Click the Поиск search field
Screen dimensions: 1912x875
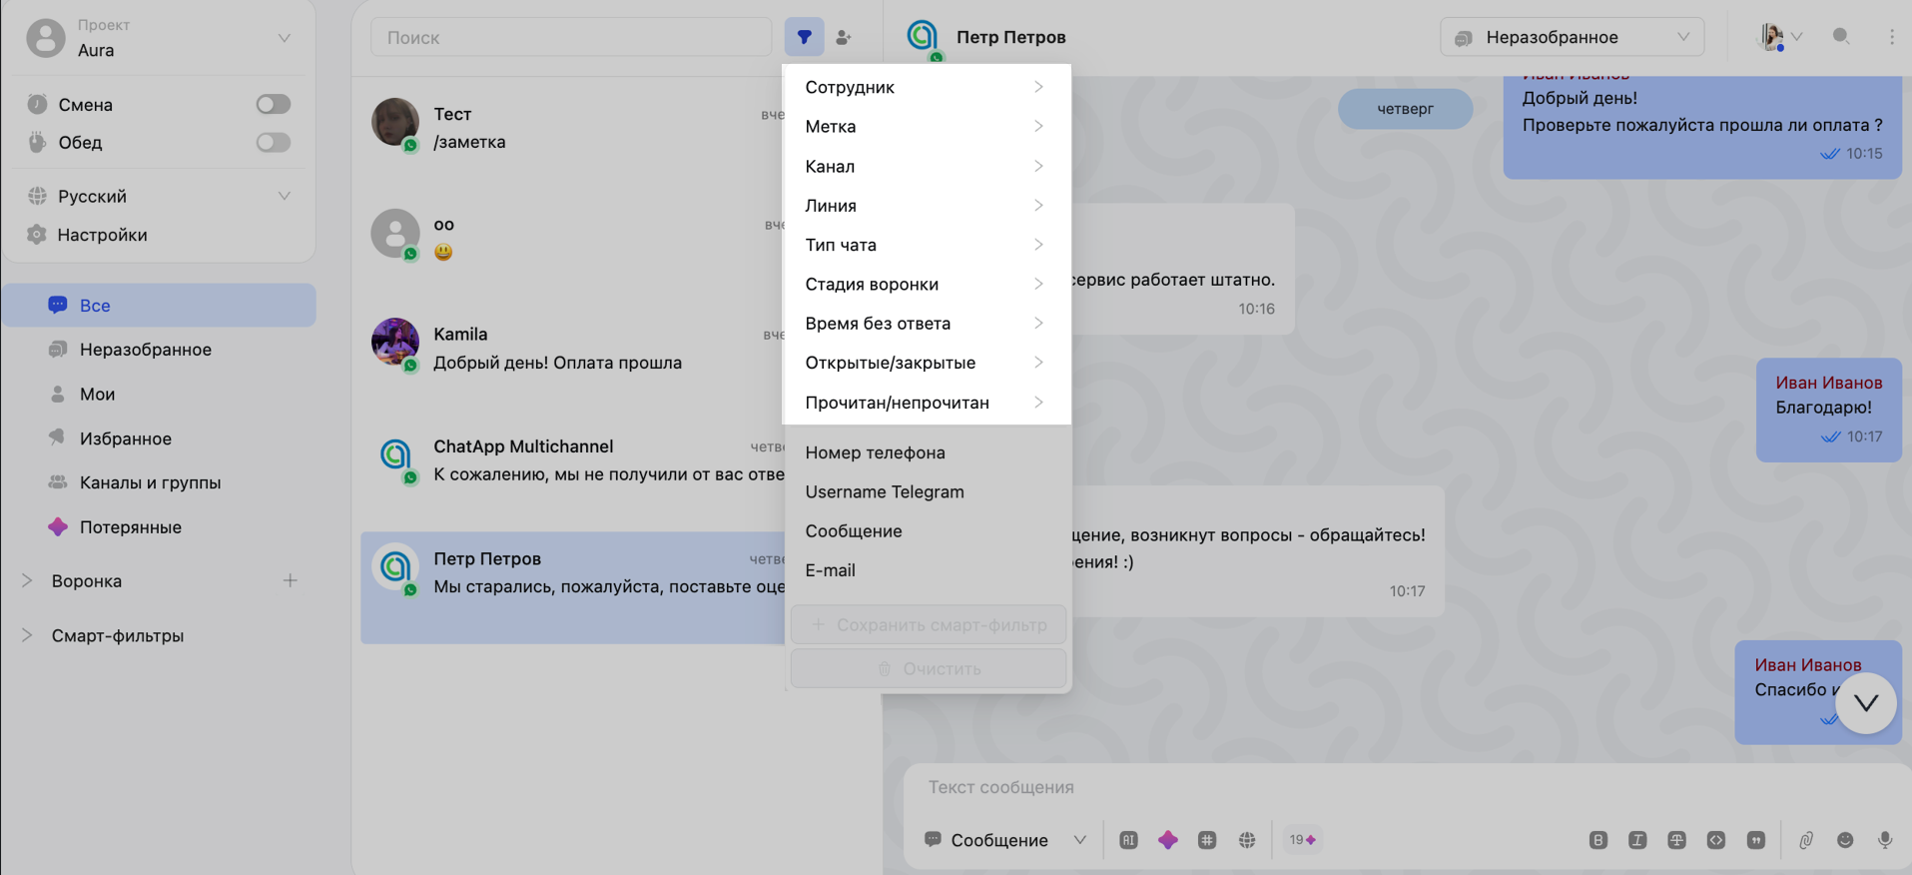pyautogui.click(x=571, y=38)
